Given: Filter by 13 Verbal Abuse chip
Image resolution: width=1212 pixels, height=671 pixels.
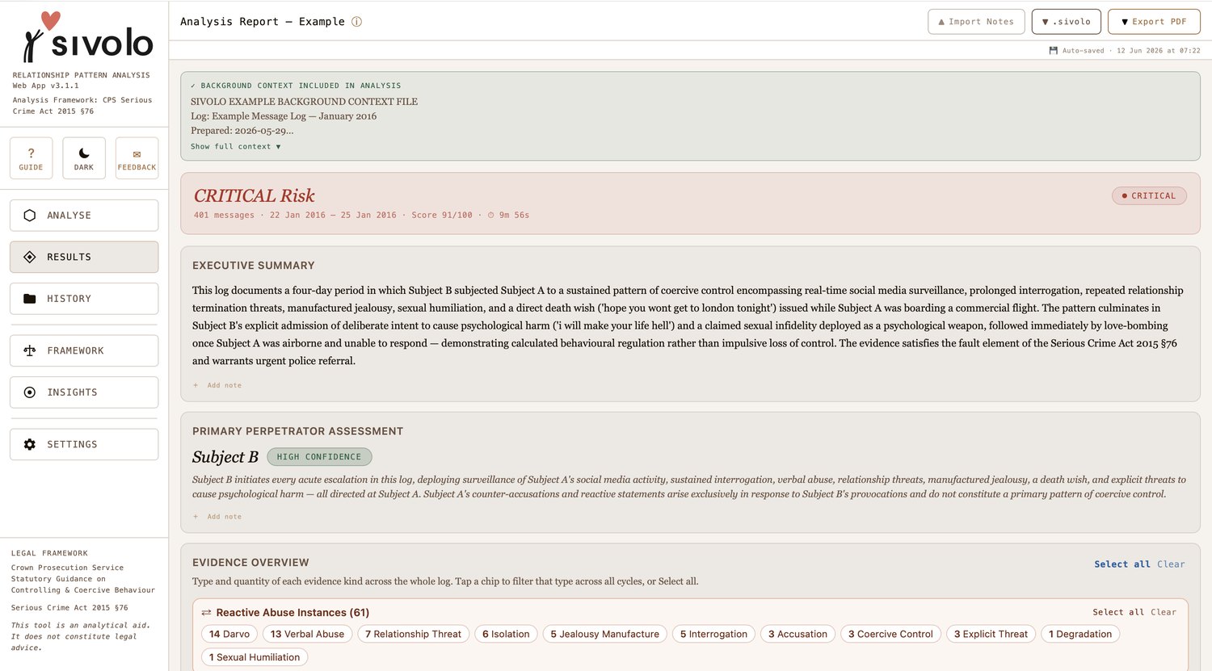Looking at the screenshot, I should pos(307,634).
